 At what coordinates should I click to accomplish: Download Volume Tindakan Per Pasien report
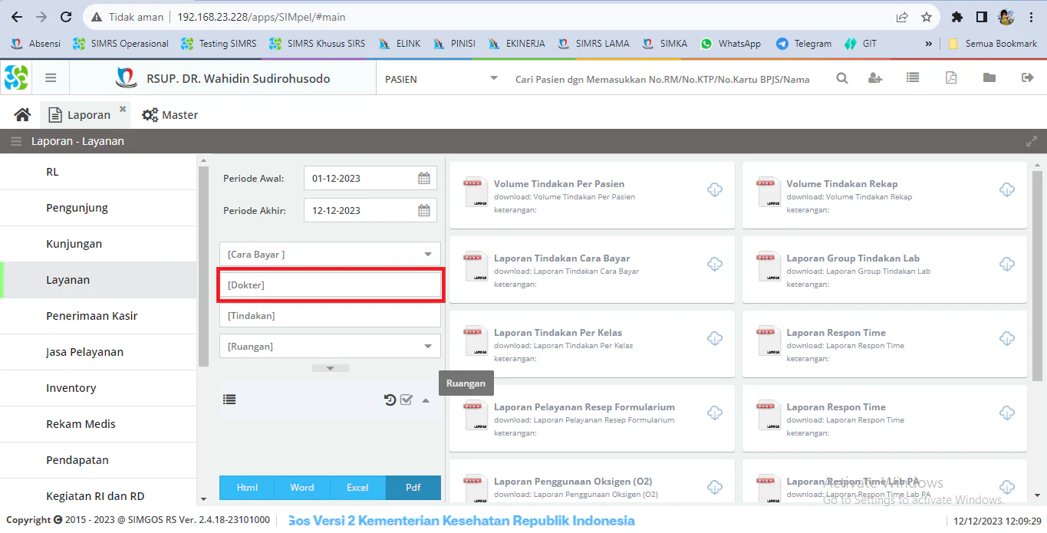click(x=714, y=190)
